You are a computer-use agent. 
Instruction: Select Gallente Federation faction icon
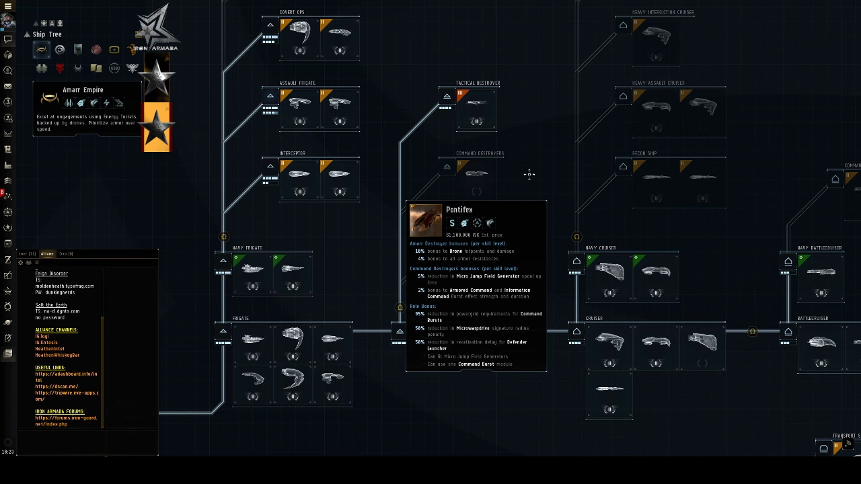point(78,50)
